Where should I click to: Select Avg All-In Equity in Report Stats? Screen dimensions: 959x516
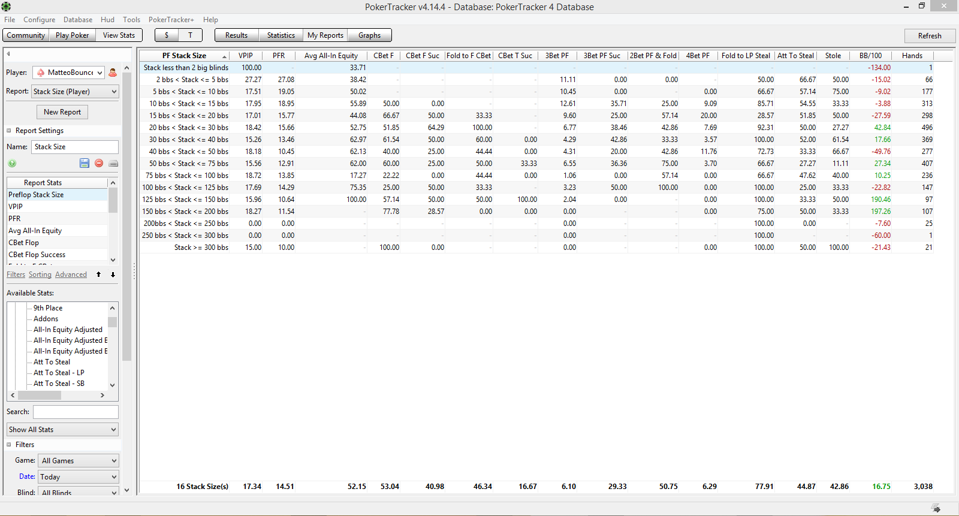pos(58,231)
